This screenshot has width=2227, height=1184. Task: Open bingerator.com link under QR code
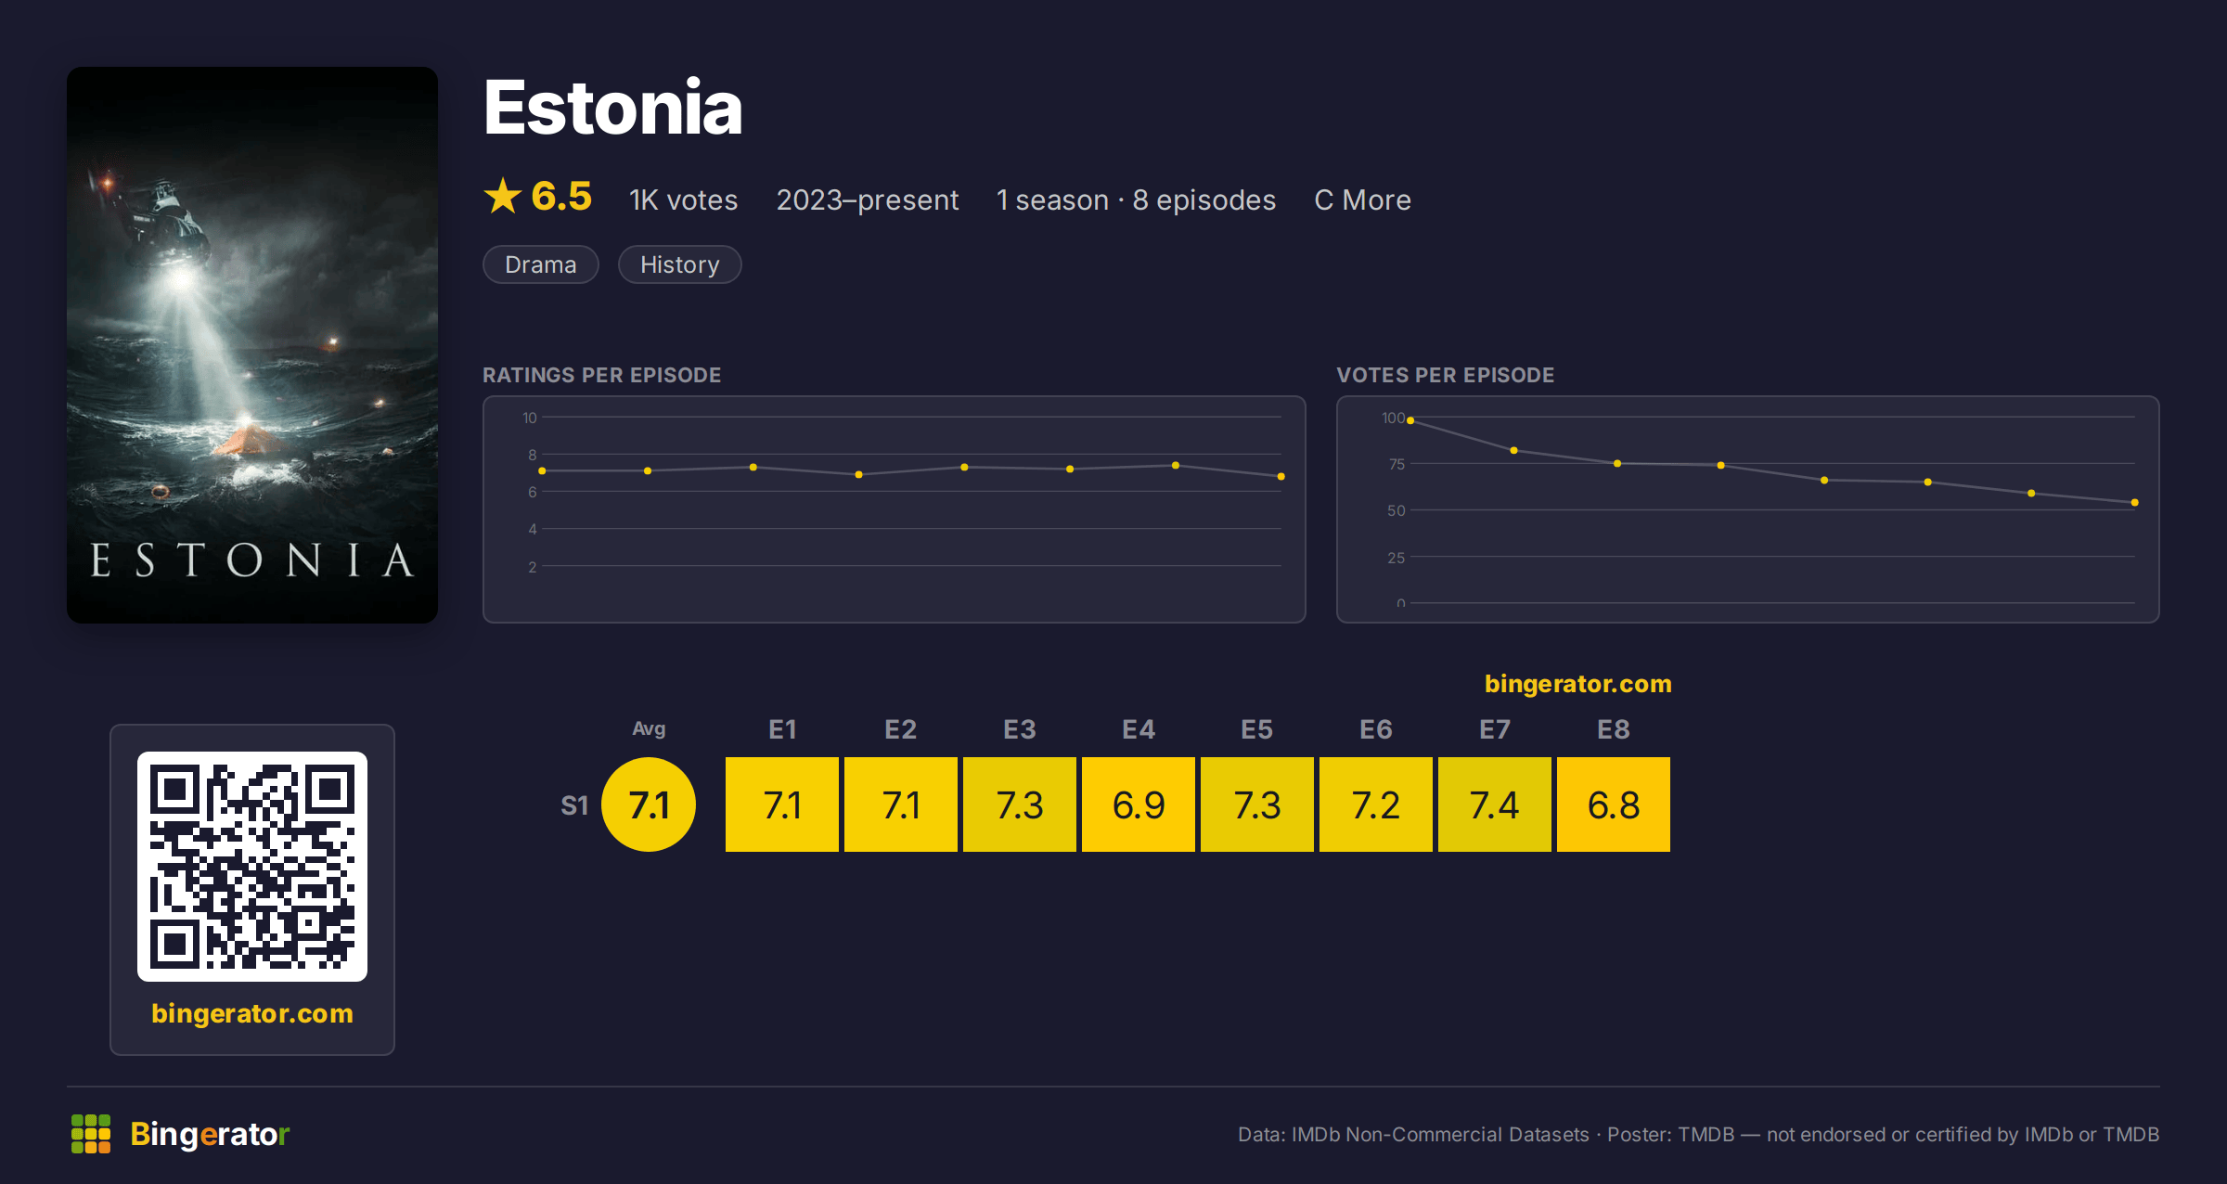pyautogui.click(x=252, y=1013)
